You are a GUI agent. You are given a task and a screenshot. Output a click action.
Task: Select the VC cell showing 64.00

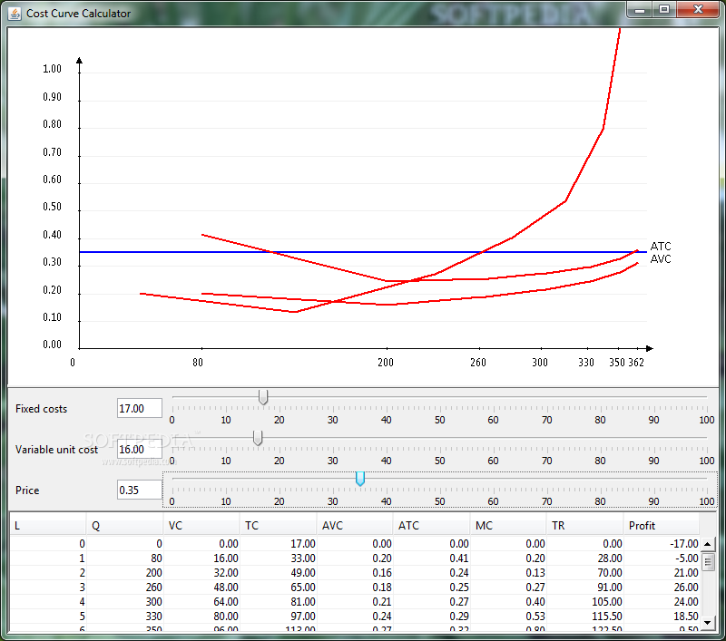click(x=201, y=602)
